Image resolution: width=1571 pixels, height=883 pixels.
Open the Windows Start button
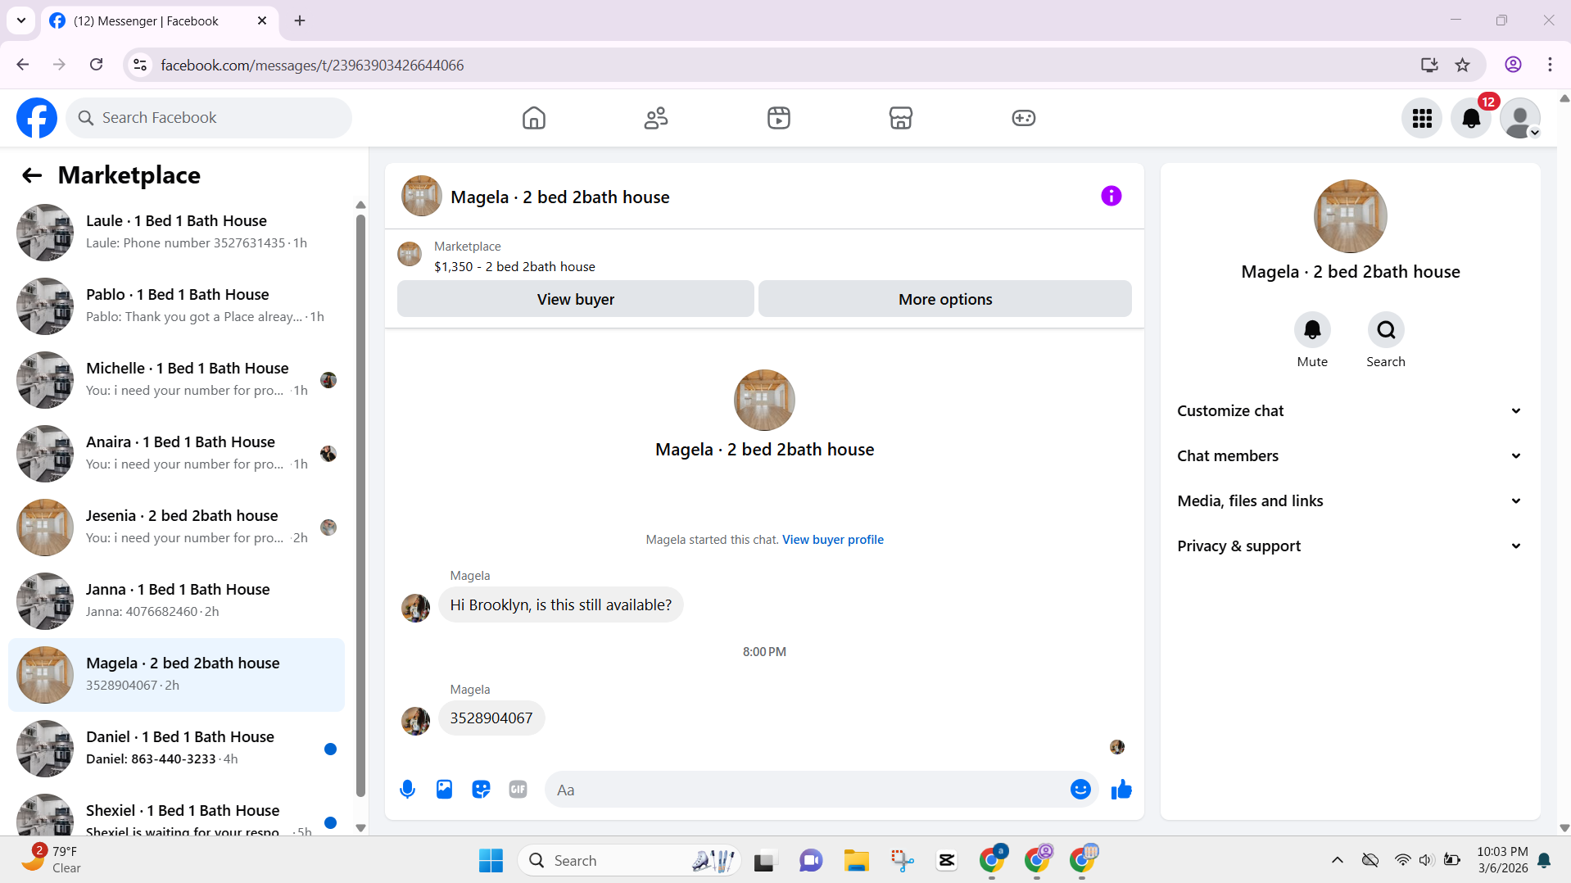tap(491, 860)
